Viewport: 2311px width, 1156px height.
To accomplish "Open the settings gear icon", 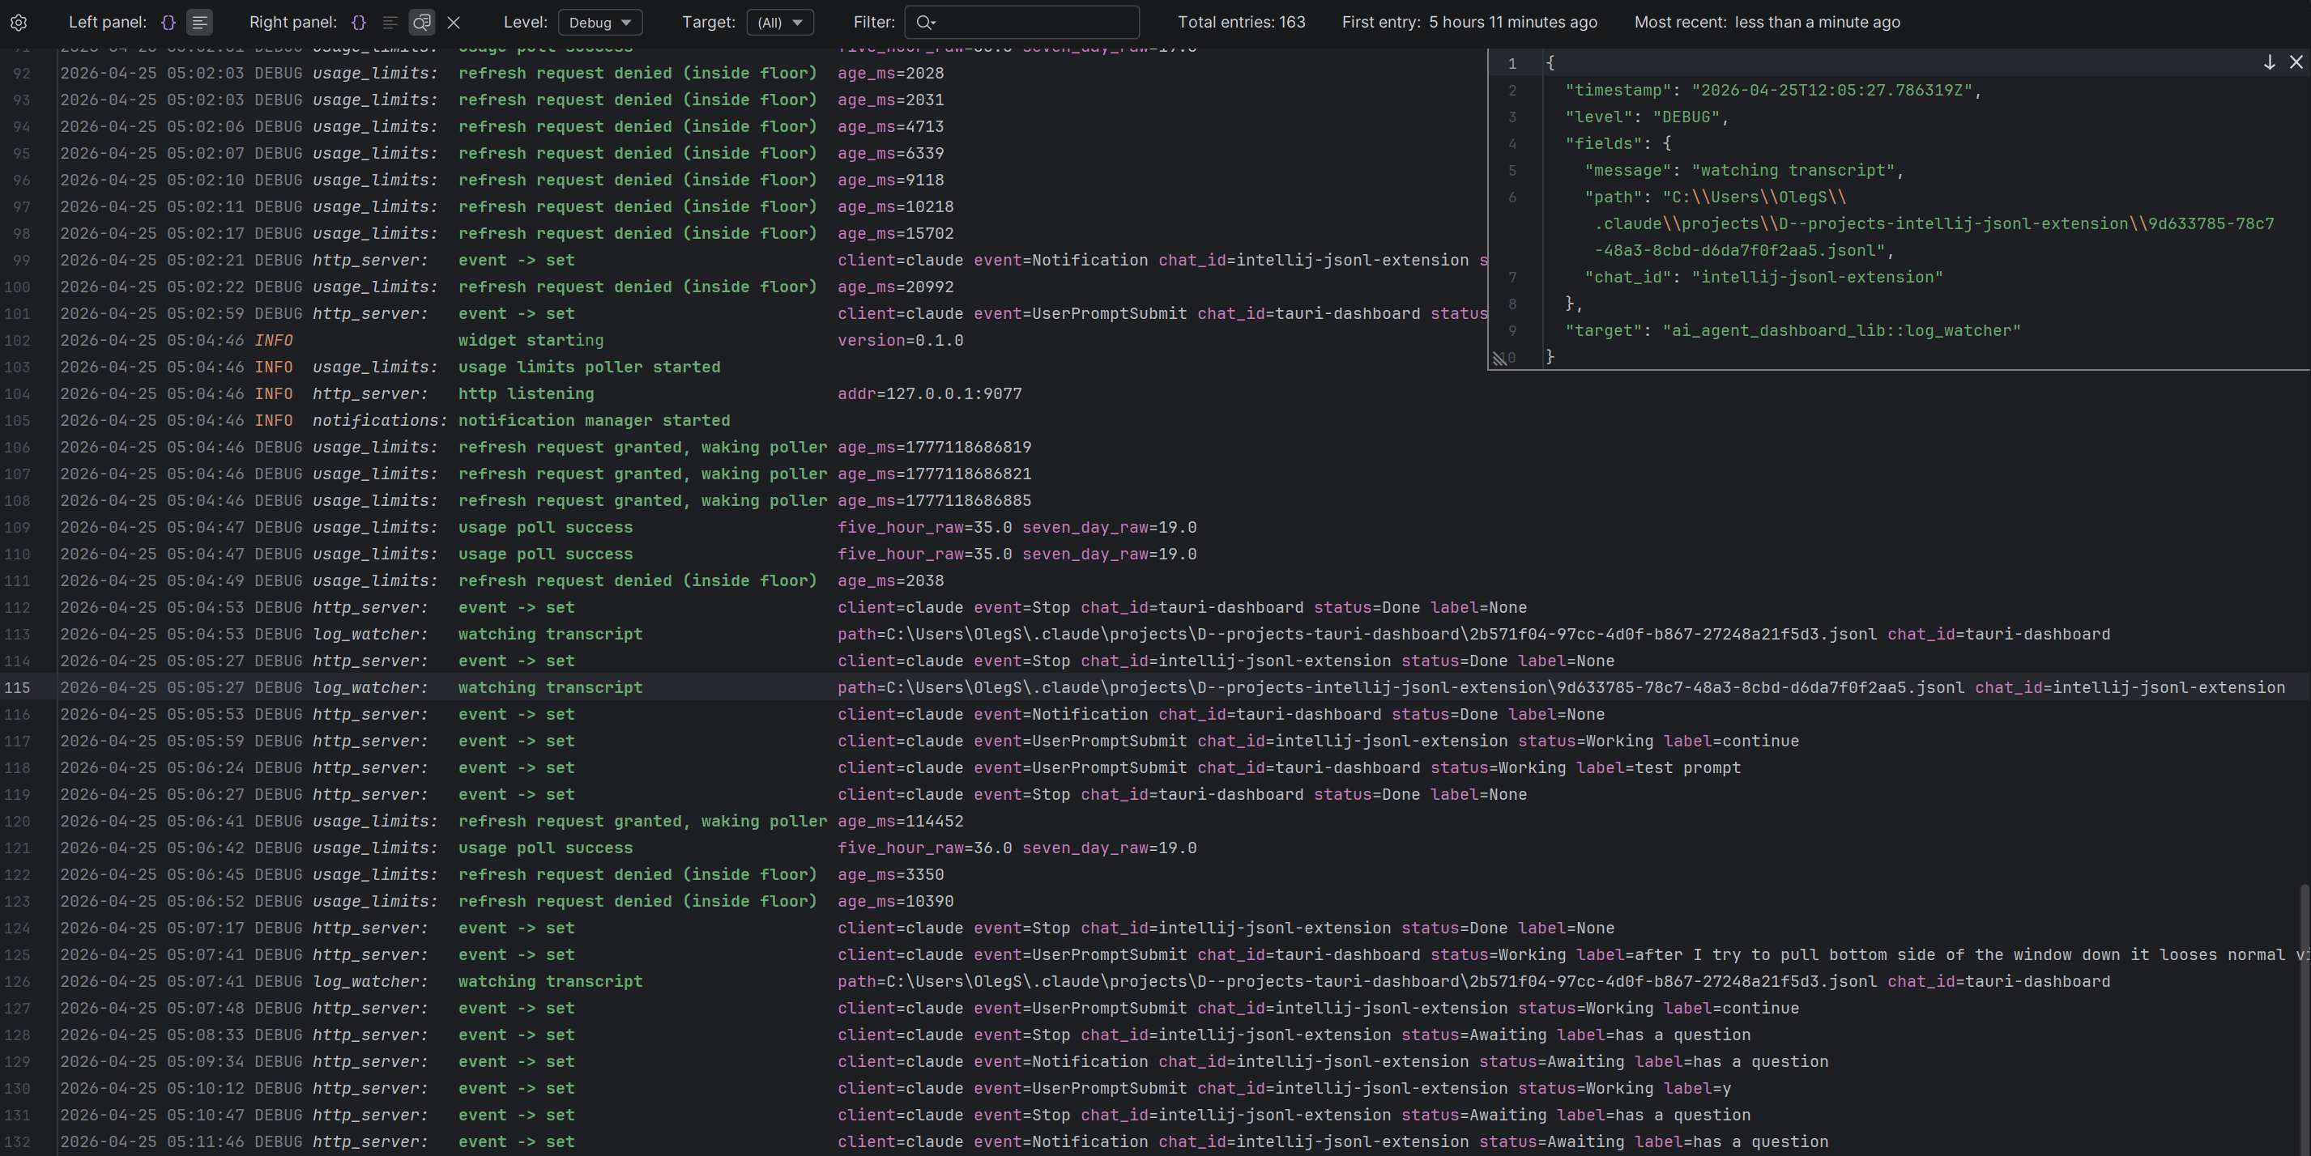I will point(18,23).
